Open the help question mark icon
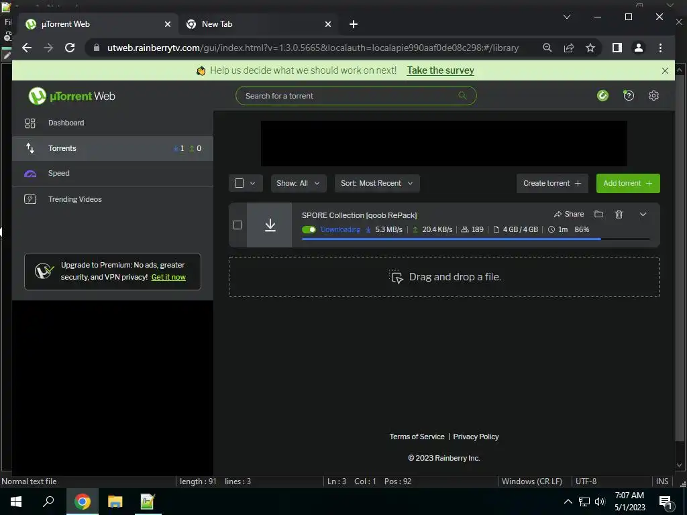The image size is (687, 515). [628, 95]
